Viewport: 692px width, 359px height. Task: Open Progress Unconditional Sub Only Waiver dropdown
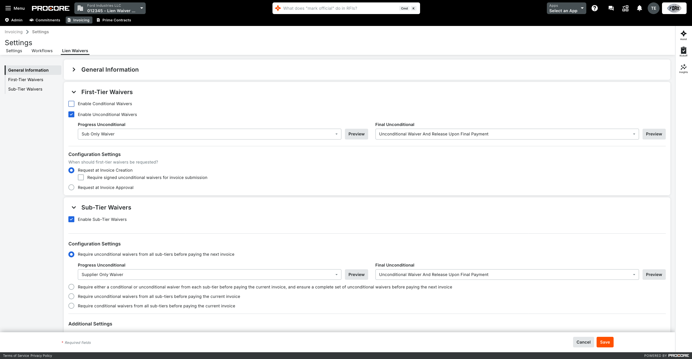pos(209,134)
